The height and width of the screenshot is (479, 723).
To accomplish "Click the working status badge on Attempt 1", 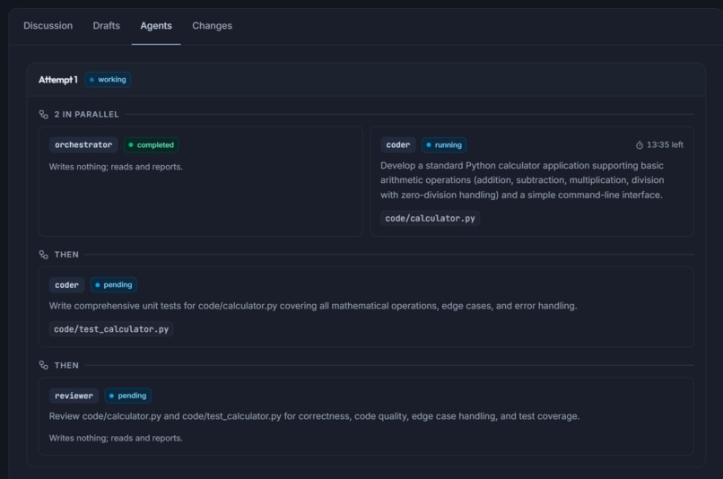I will pyautogui.click(x=108, y=79).
